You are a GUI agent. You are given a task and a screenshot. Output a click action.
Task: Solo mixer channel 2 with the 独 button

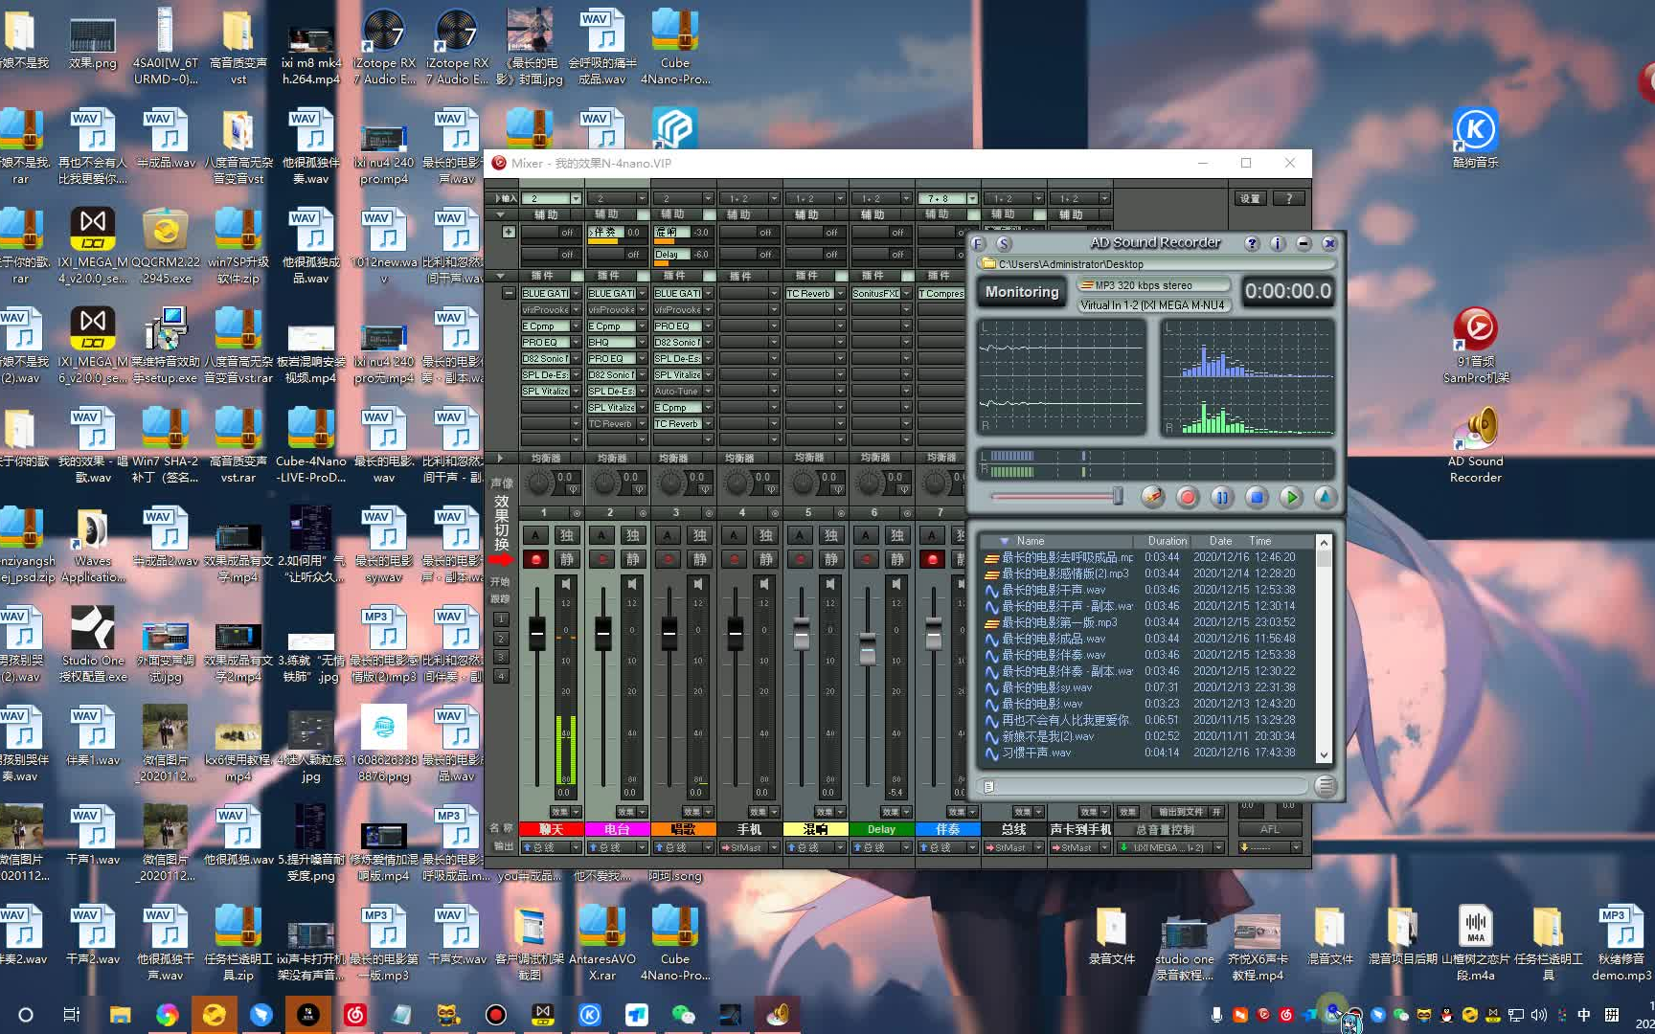point(633,535)
